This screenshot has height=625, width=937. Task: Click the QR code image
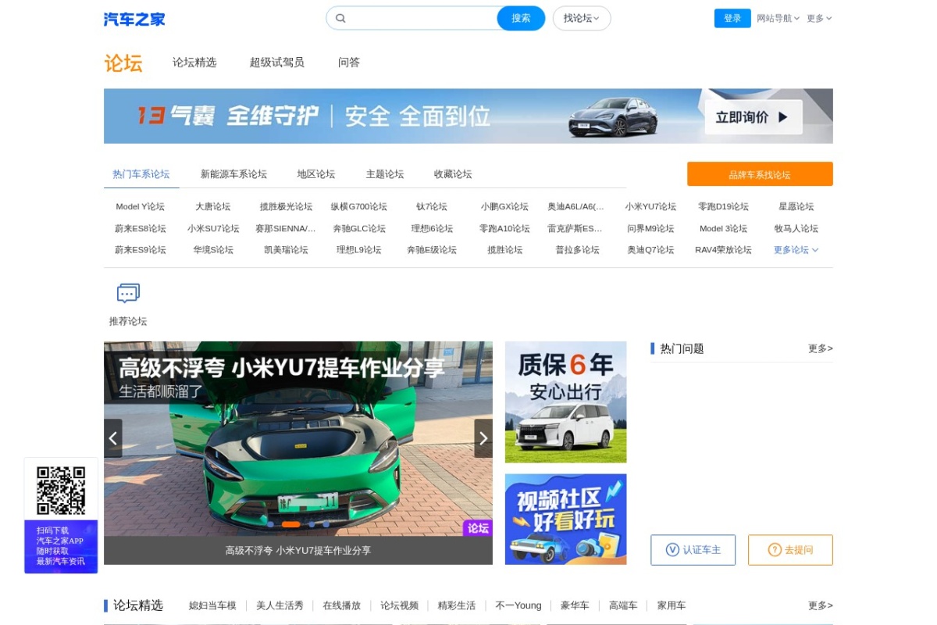(61, 490)
